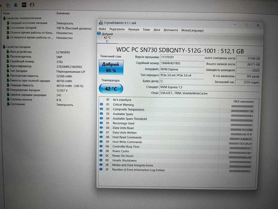
Task: Click the blue status dot for Host Read Commands
Action: coord(101,137)
